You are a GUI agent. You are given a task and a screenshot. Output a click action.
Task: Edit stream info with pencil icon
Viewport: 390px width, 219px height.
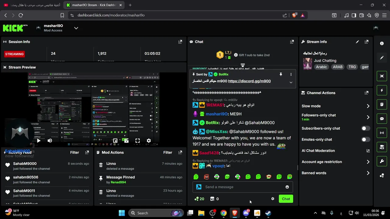357,42
